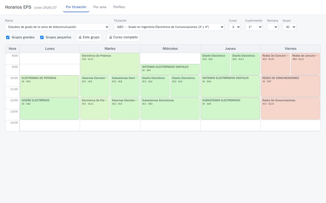Open the Curso dropdown
Screen dimensions: 326x203
point(235,27)
